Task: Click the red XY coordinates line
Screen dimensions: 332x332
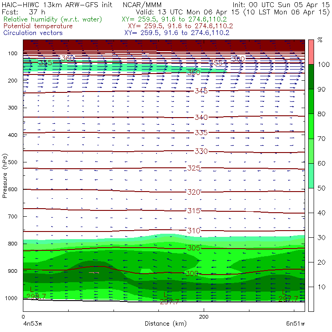Action: 180,26
